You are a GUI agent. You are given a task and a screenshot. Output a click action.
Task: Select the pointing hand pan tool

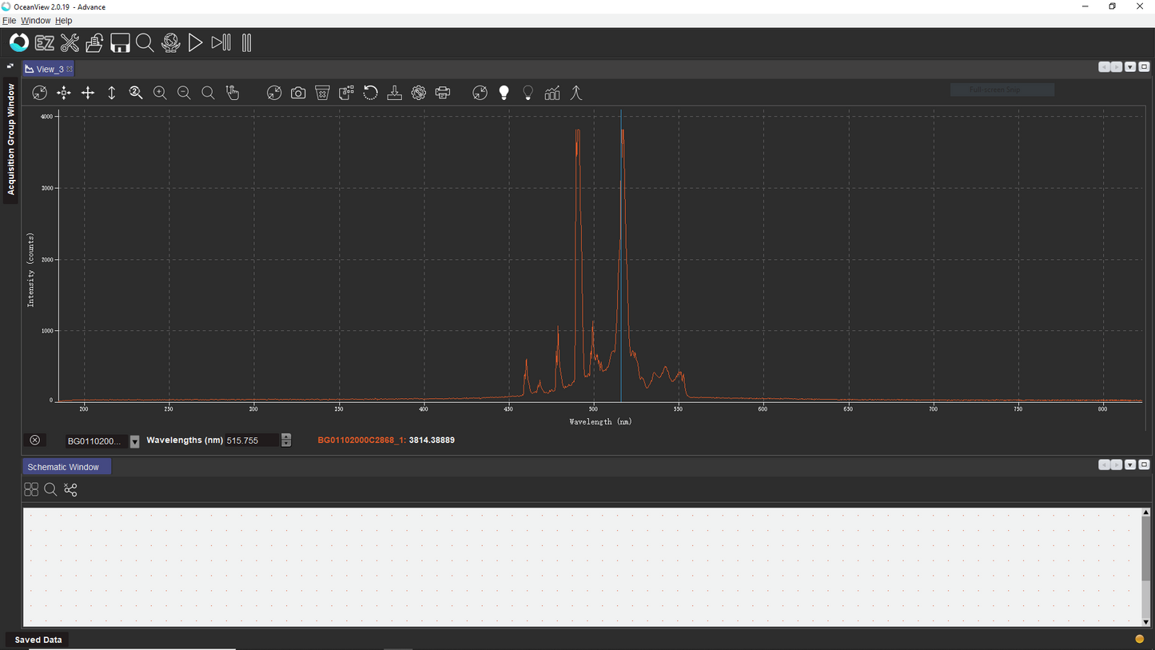pos(233,94)
